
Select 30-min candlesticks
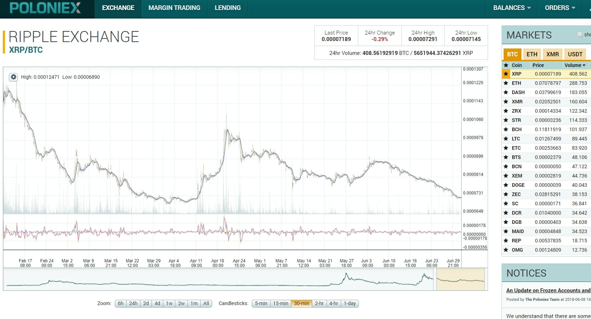(302, 303)
